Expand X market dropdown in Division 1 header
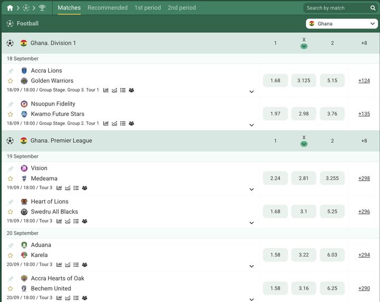 tap(304, 46)
